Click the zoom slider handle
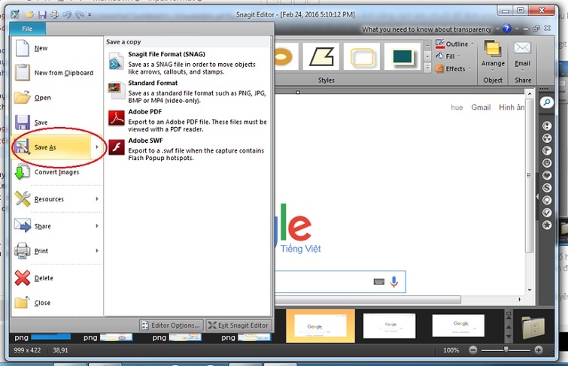 click(506, 350)
